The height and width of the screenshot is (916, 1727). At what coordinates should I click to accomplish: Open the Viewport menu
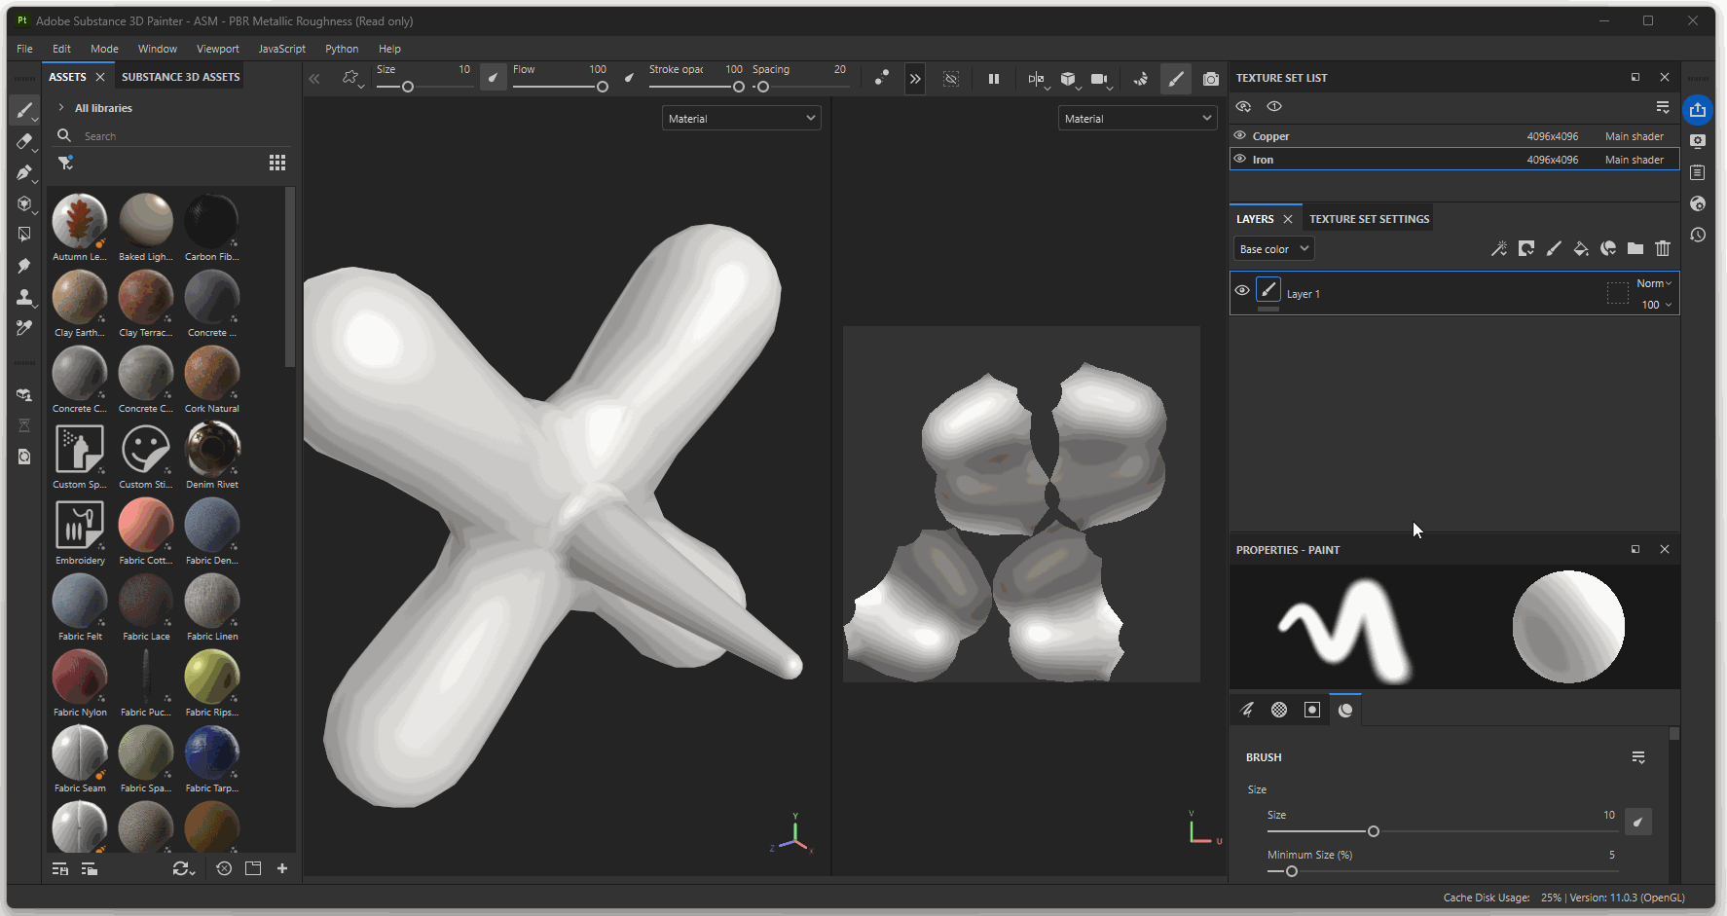[x=217, y=49]
